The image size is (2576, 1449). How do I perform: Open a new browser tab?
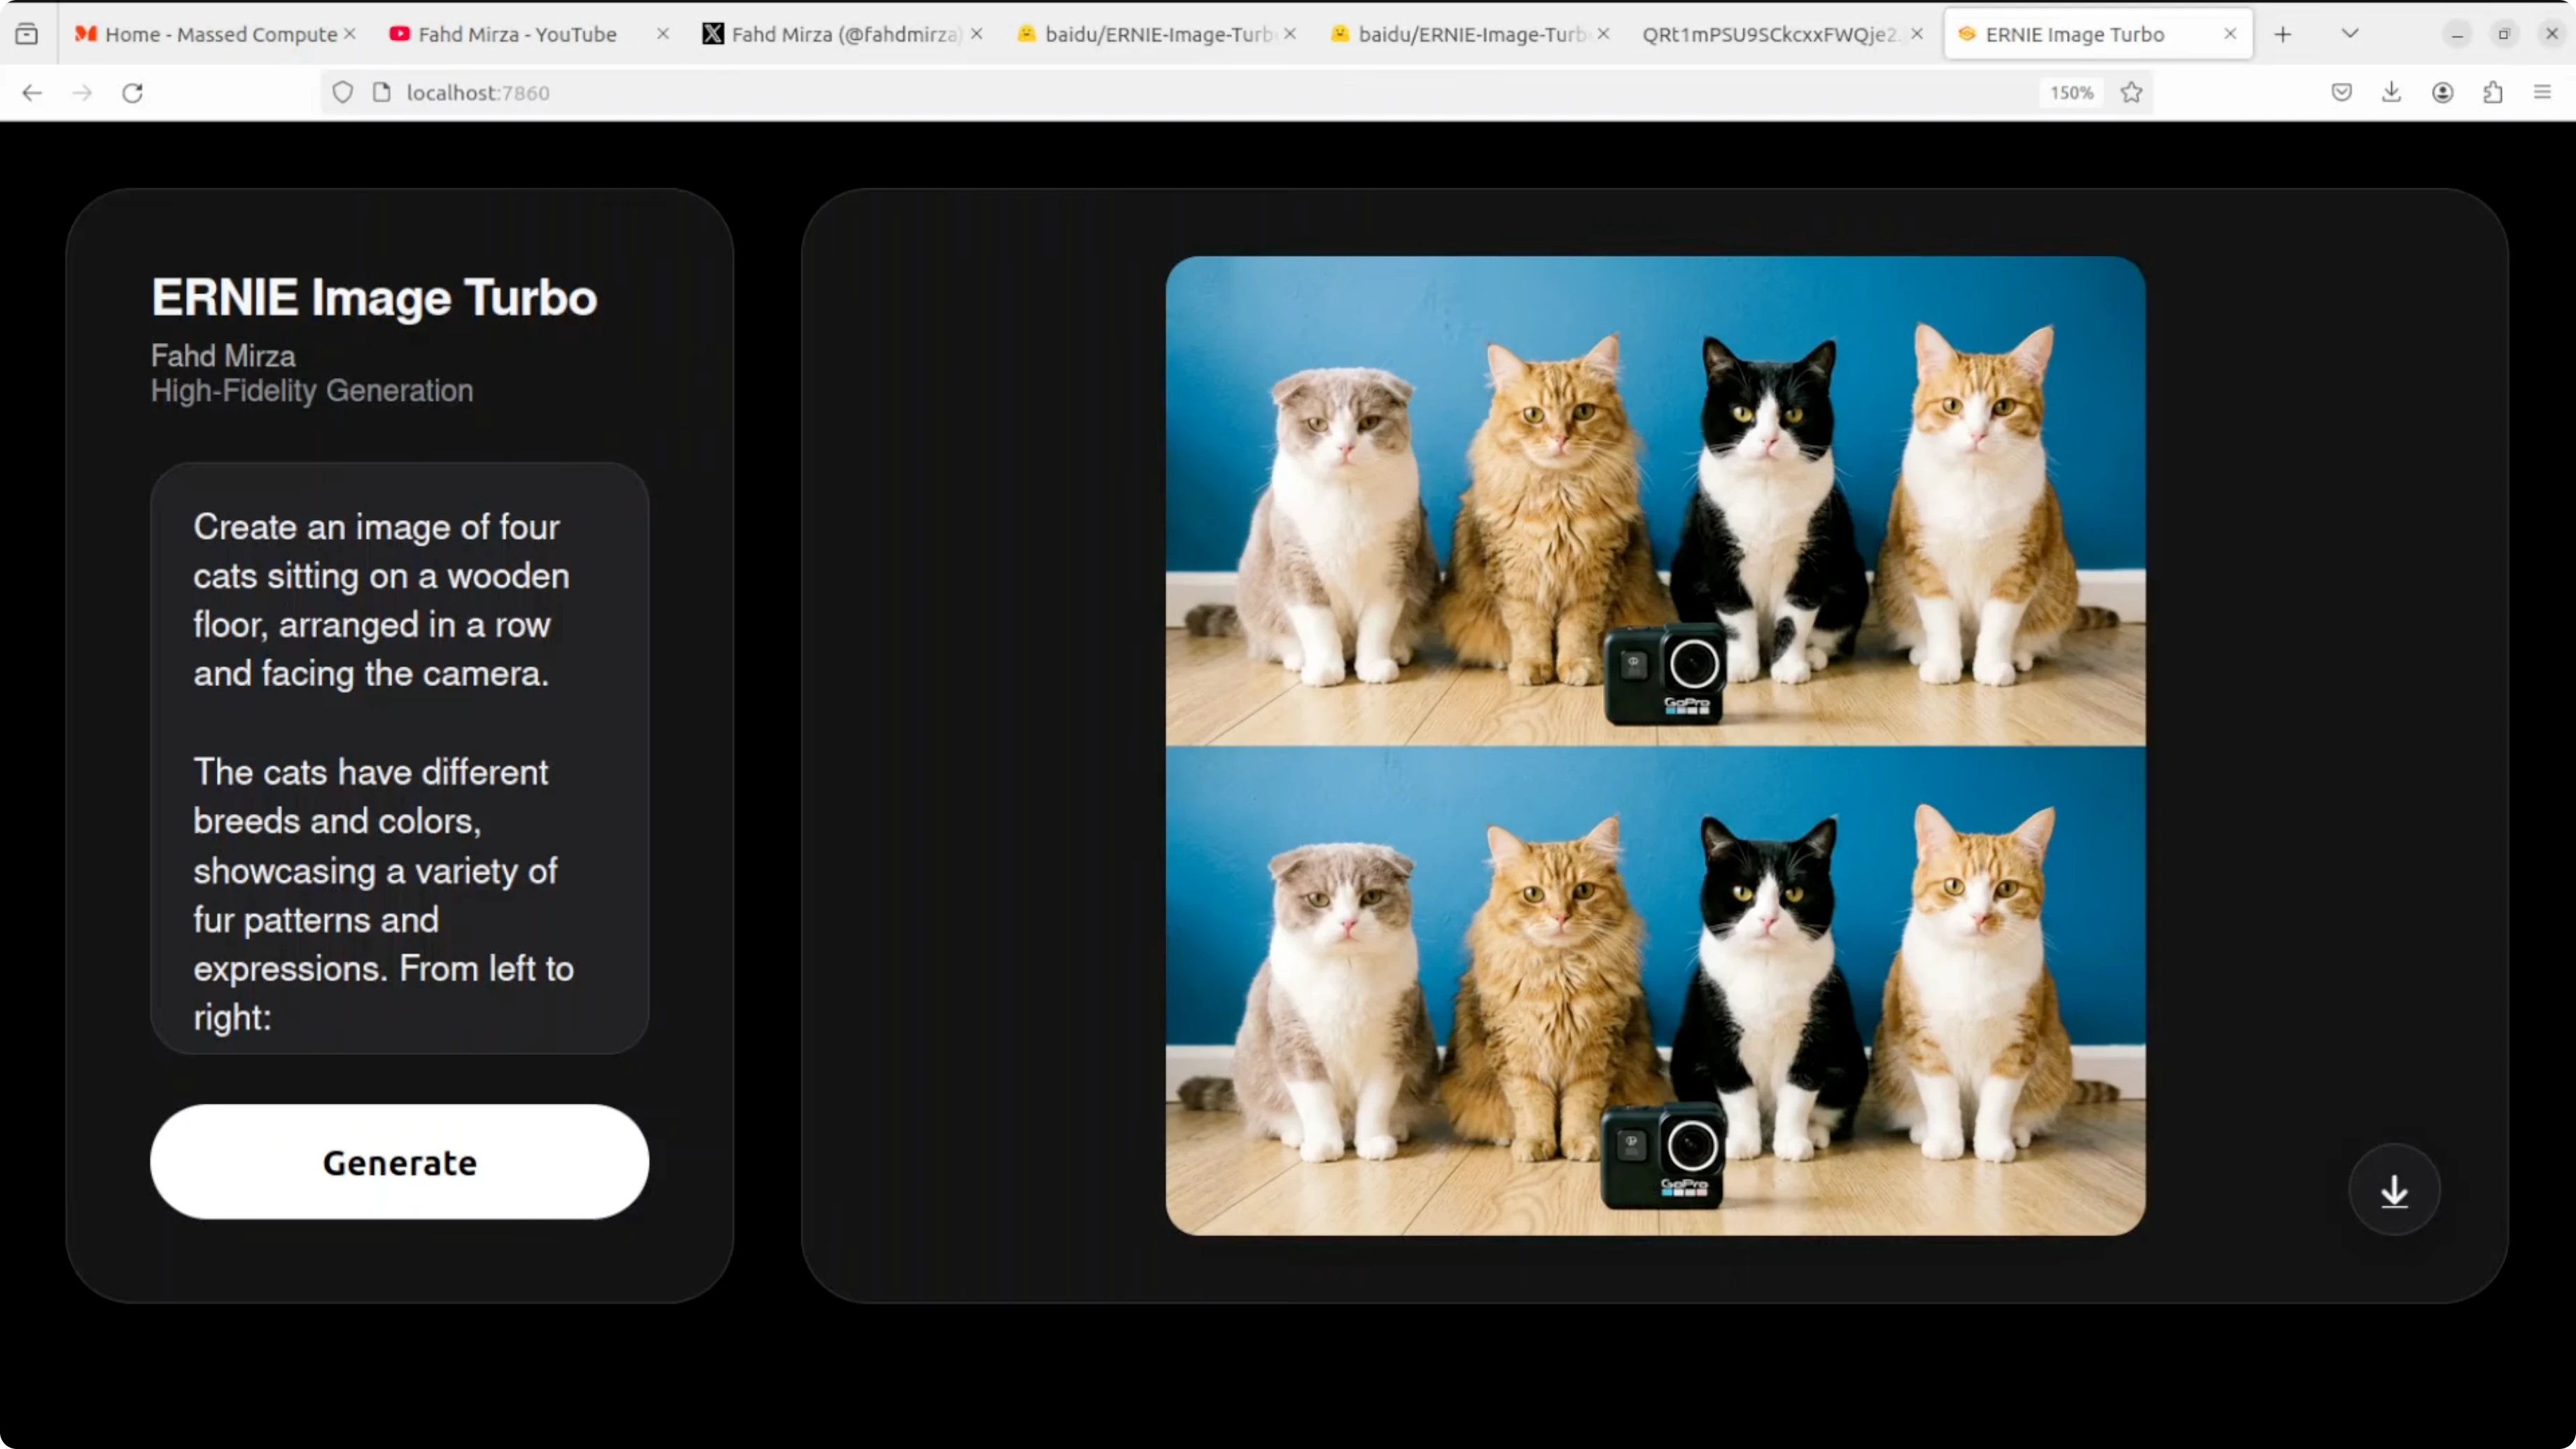(x=2282, y=34)
